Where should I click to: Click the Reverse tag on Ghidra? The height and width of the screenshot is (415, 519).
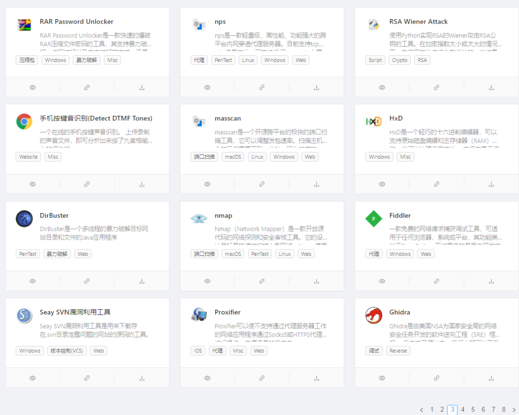pos(398,351)
